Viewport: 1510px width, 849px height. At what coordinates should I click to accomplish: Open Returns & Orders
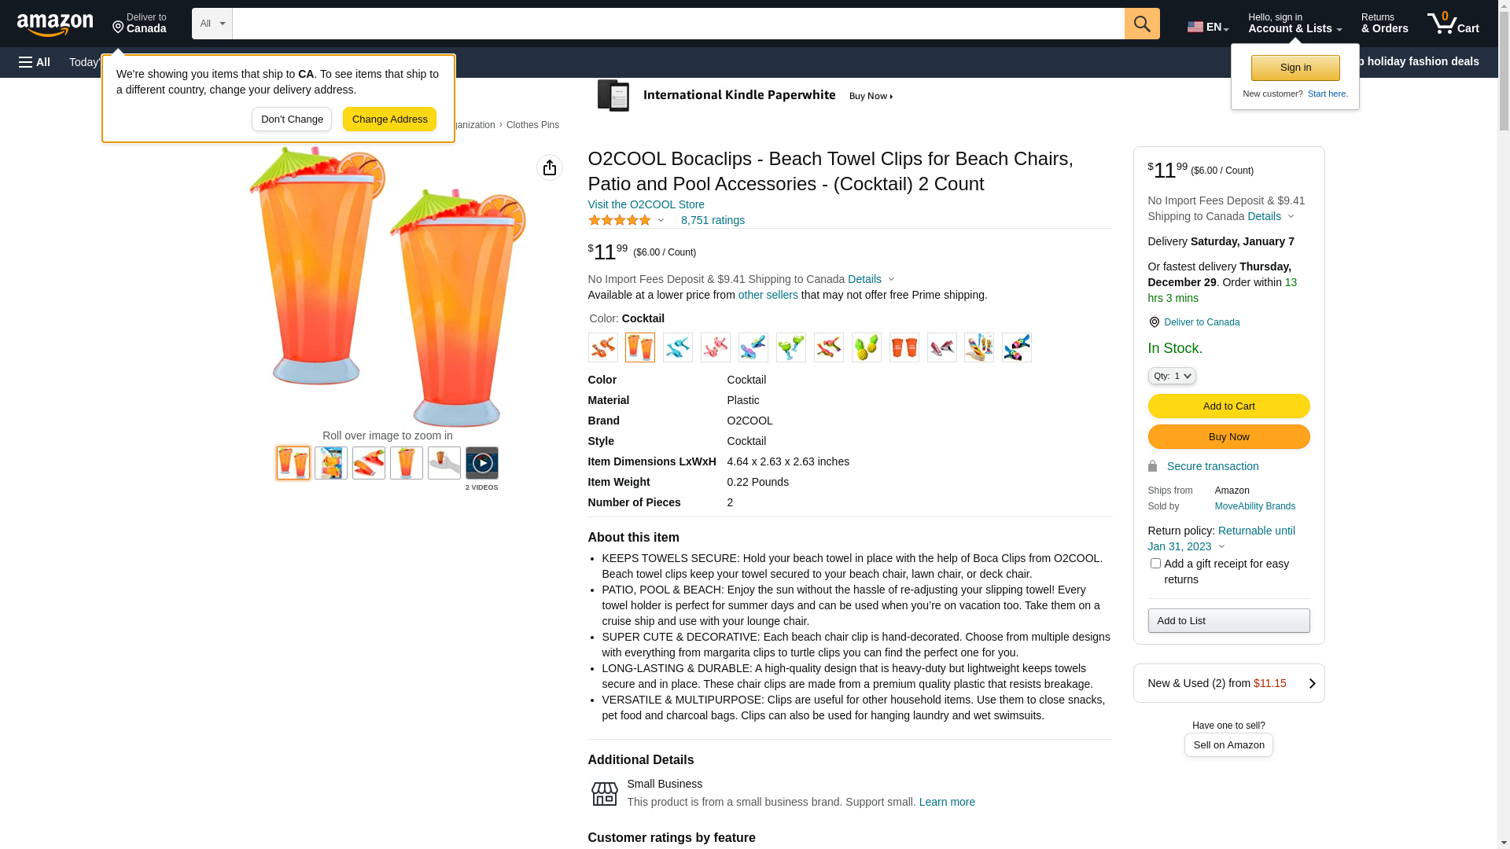click(1384, 24)
